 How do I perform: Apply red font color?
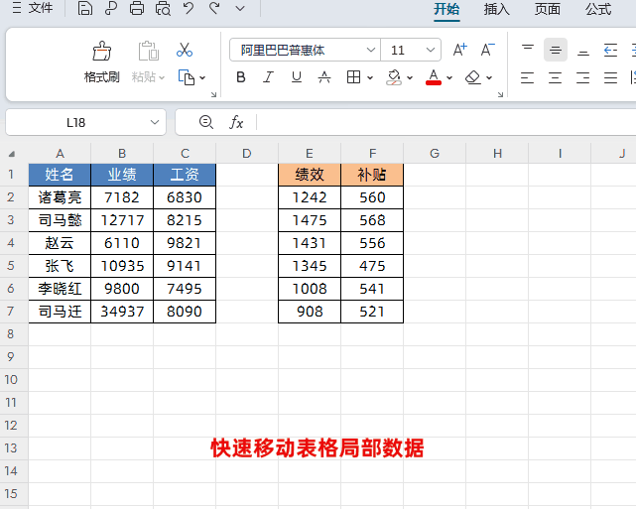pos(434,77)
